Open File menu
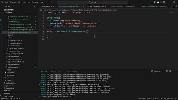178x100 pixels. click(x=2, y=2)
